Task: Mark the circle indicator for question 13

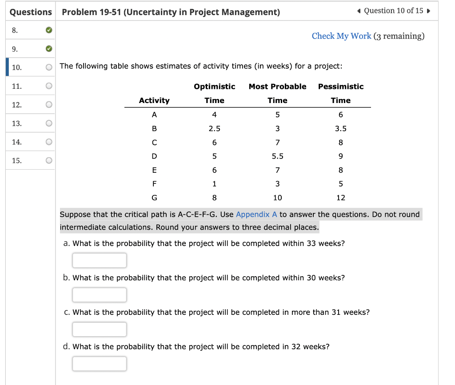Action: (x=48, y=123)
